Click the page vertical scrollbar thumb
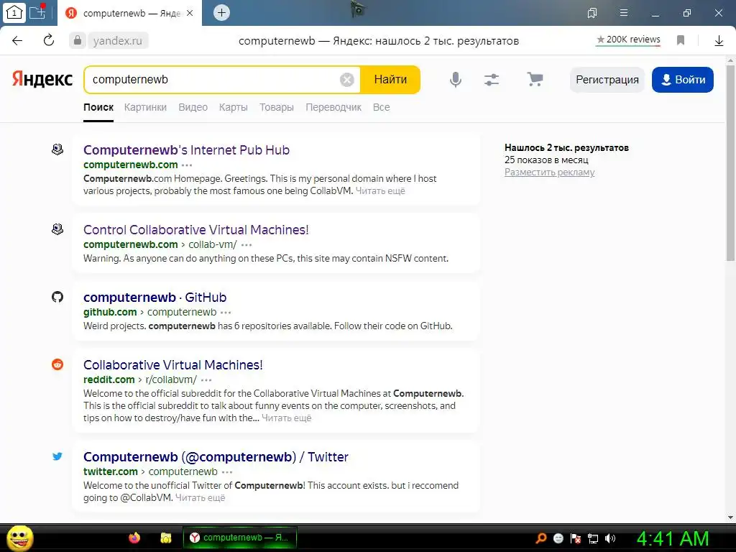This screenshot has width=736, height=552. coord(730,163)
